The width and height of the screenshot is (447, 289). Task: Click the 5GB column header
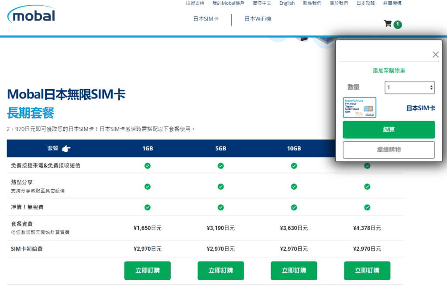(x=220, y=149)
